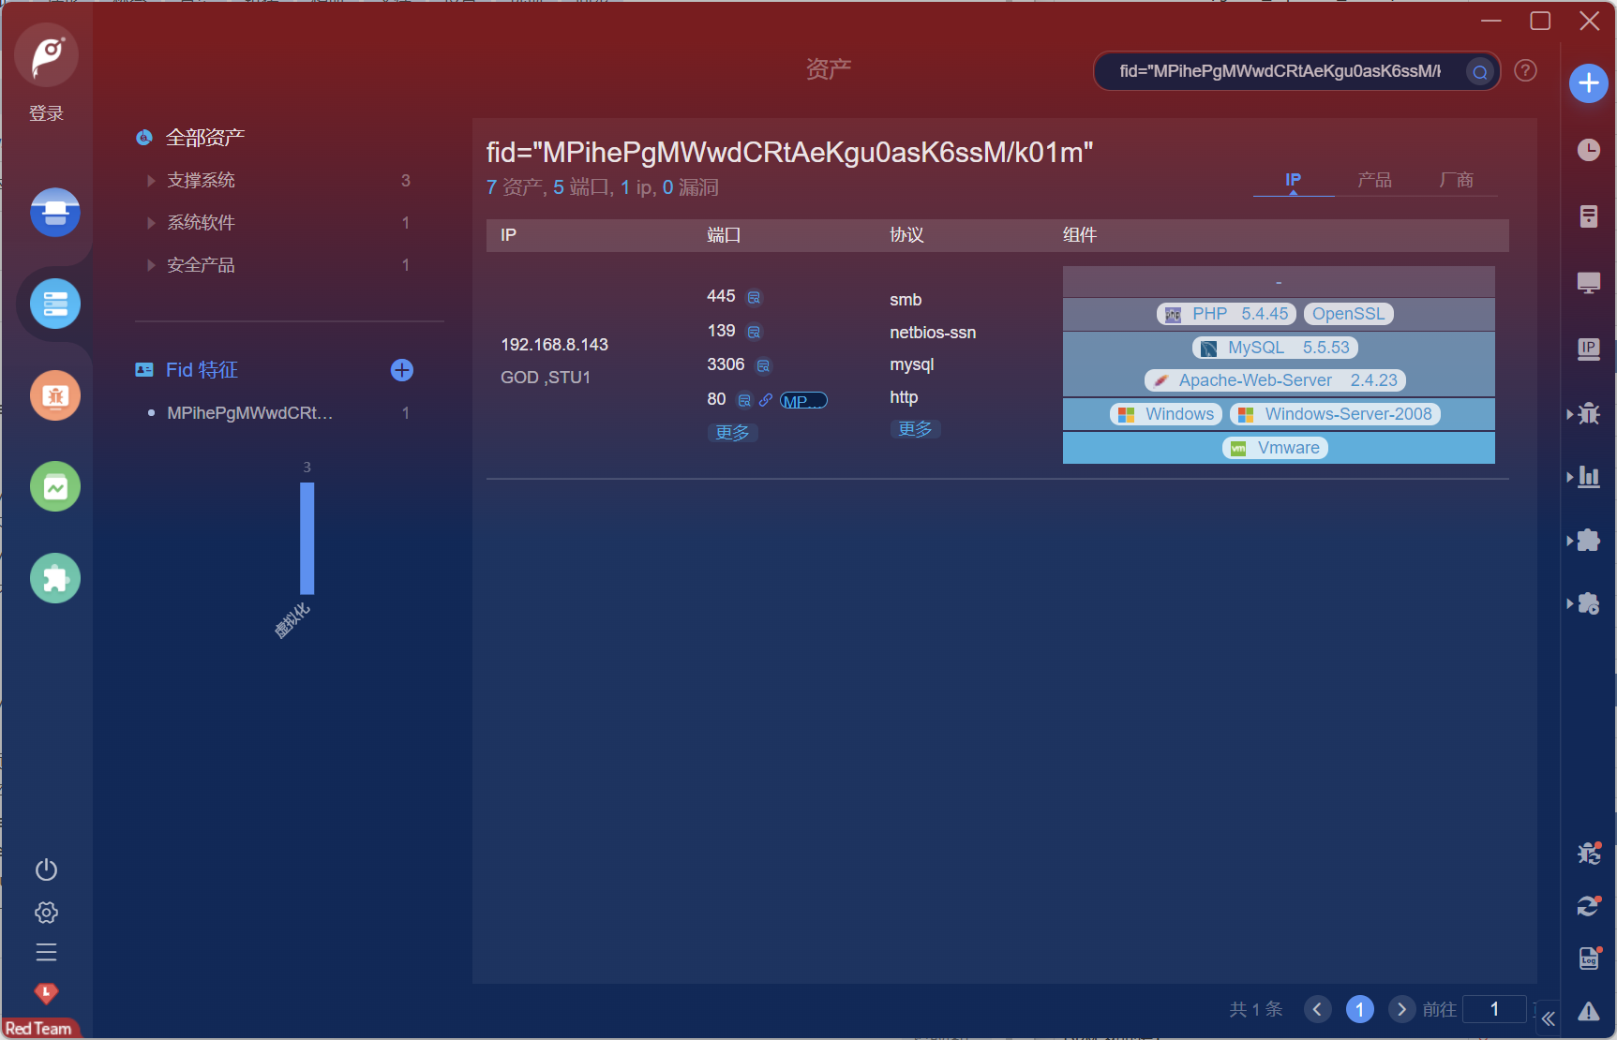Open the scan section in the sidebar

(55, 213)
